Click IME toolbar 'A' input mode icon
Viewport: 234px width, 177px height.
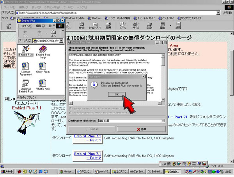coord(165,164)
